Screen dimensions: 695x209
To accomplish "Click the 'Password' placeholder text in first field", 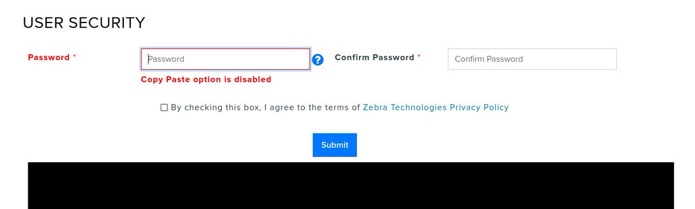I will [x=166, y=59].
